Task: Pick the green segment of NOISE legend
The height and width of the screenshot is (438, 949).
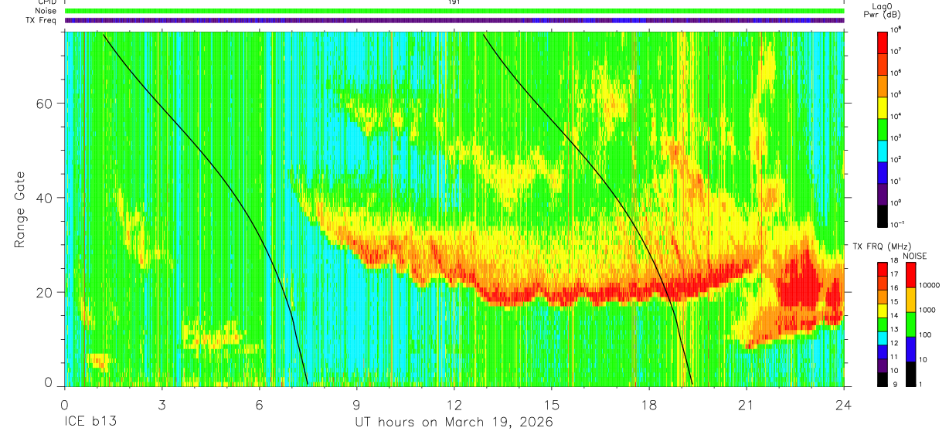Action: click(912, 324)
